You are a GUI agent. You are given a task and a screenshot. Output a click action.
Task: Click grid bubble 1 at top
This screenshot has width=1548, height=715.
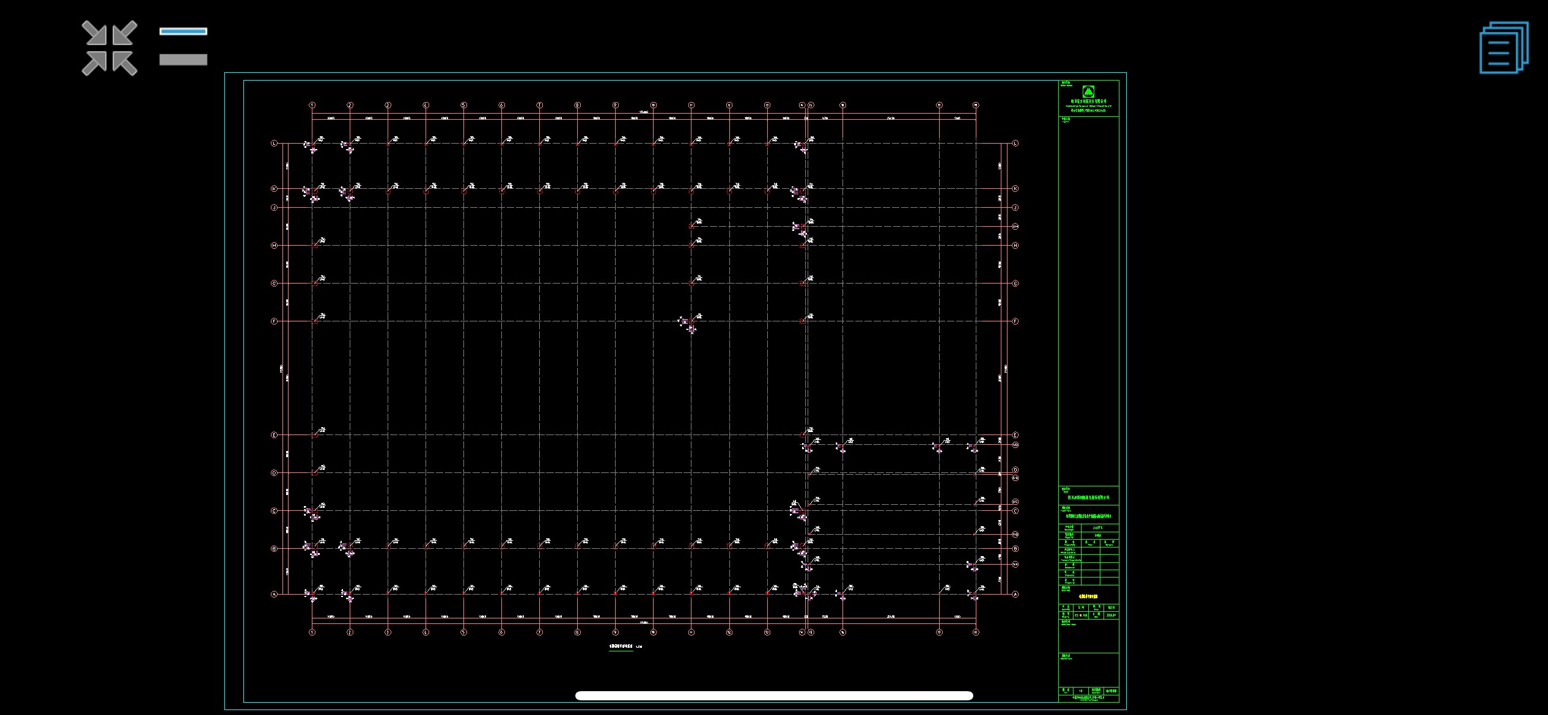[312, 105]
